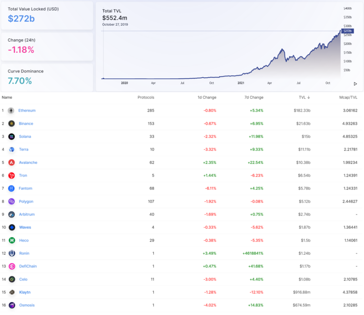The width and height of the screenshot is (364, 315).
Task: Sort table by Name column
Action: [7, 97]
